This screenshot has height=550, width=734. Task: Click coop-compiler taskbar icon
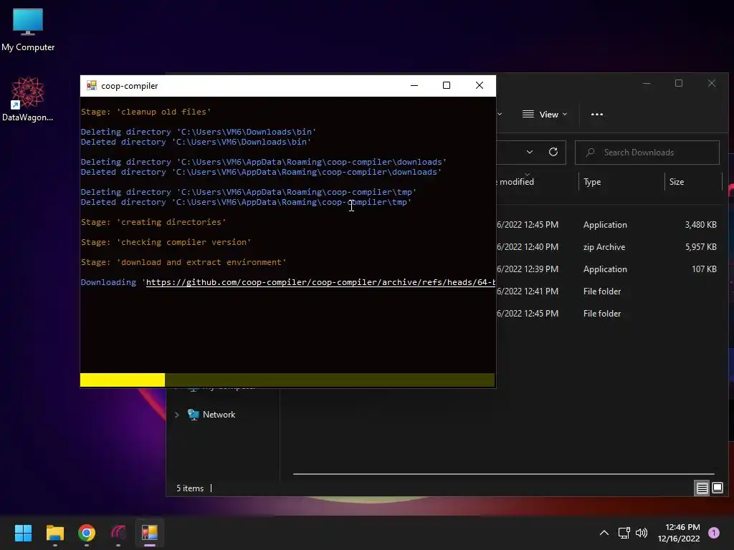tap(150, 533)
